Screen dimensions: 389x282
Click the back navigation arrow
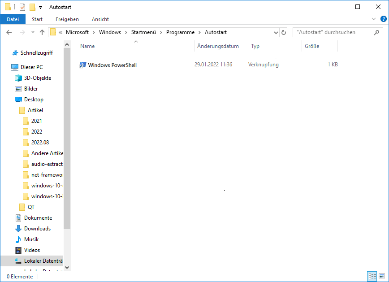pyautogui.click(x=9, y=32)
